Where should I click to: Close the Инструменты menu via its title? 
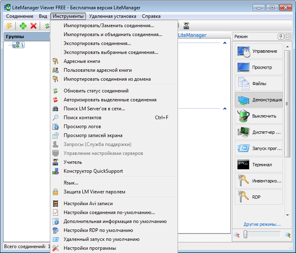tap(68, 16)
